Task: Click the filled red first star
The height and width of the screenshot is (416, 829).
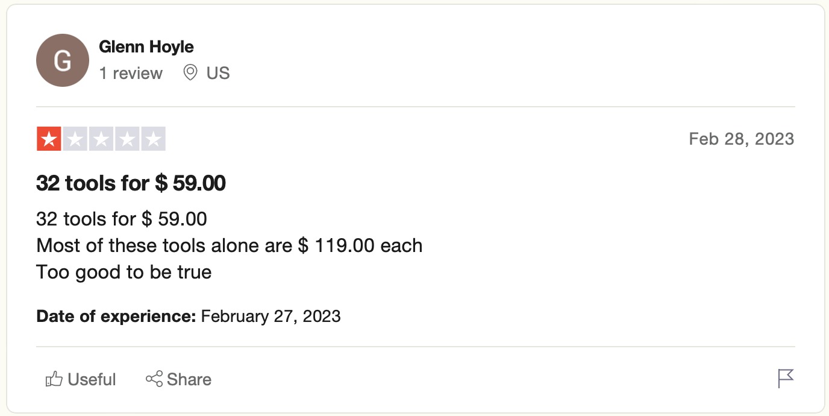Action: tap(49, 139)
